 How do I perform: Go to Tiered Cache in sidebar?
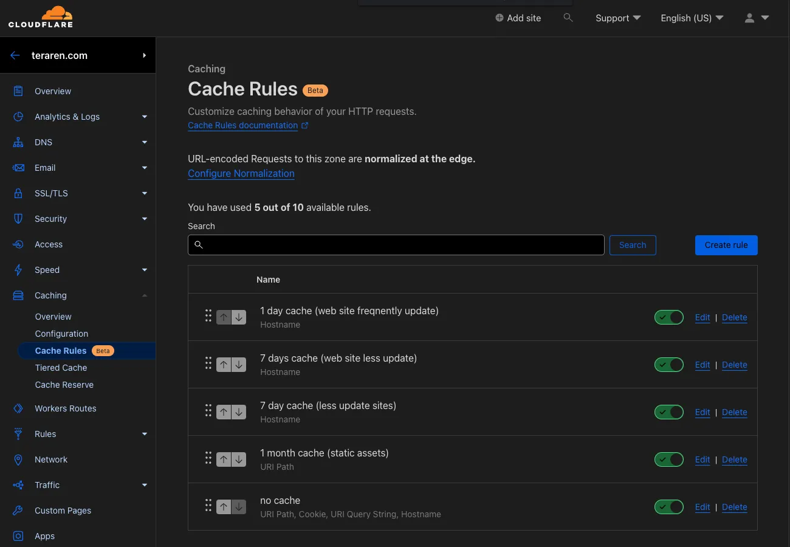point(61,368)
